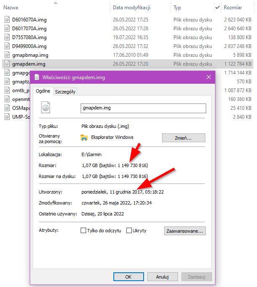Click the Eksplorator Windows app icon
Screen dimensions: 257x287
[x=84, y=138]
